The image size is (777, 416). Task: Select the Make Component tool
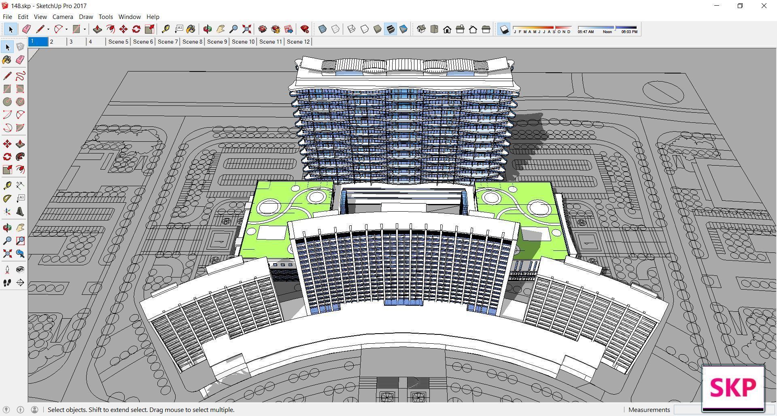point(20,47)
